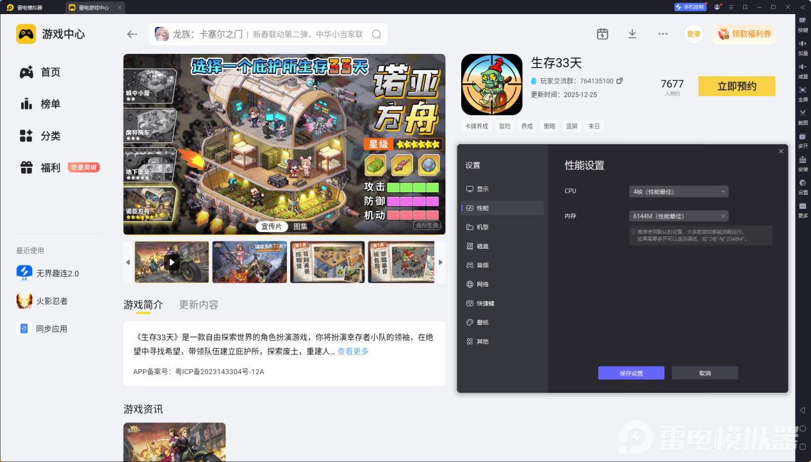Open the downloads arrow icon
811x462 pixels.
tap(632, 34)
